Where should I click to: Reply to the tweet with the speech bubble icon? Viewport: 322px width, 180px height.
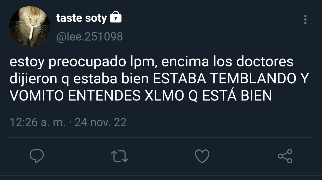37,156
